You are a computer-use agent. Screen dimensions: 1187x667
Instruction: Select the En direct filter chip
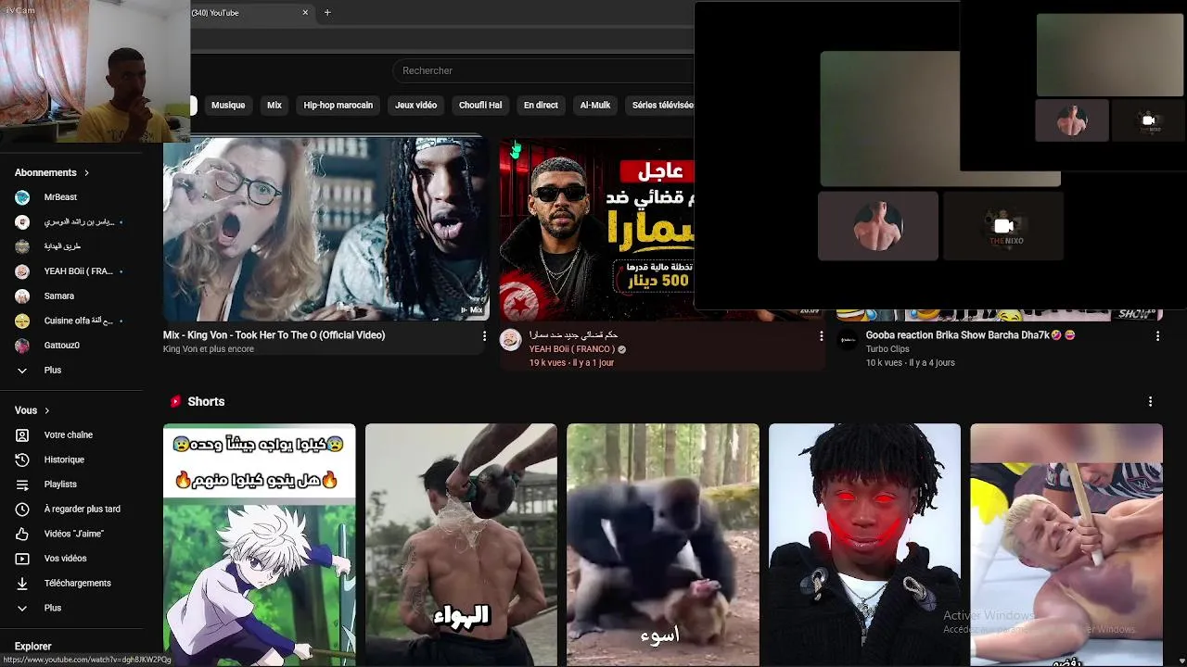[x=541, y=106]
